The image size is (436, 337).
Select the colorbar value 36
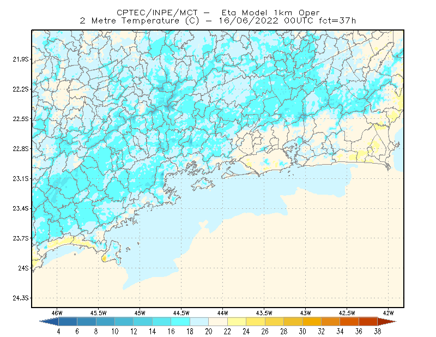[359, 332]
